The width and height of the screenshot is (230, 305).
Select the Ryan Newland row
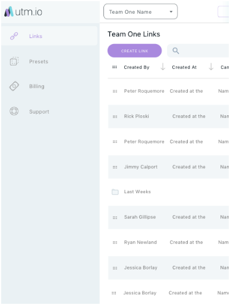click(168, 242)
